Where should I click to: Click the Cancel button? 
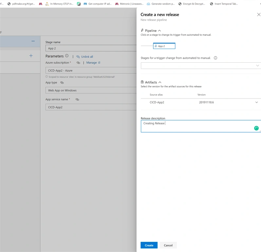point(168,245)
